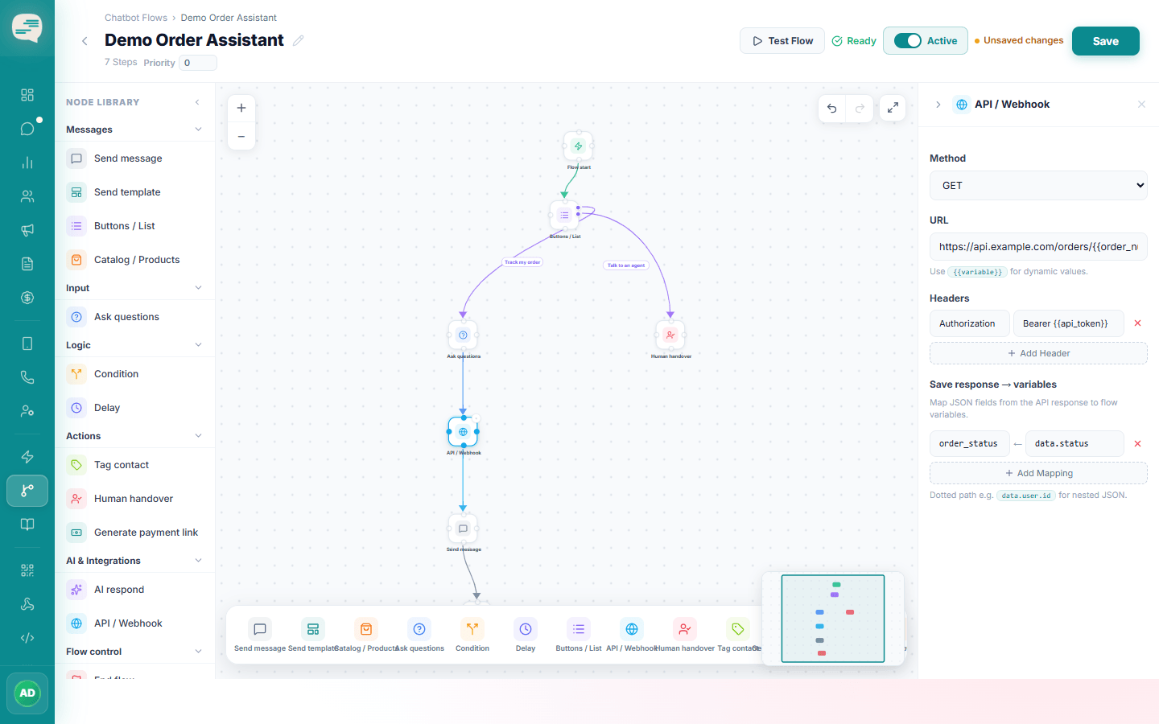The width and height of the screenshot is (1159, 724).
Task: Delete the order_status response mapping
Action: (1138, 444)
